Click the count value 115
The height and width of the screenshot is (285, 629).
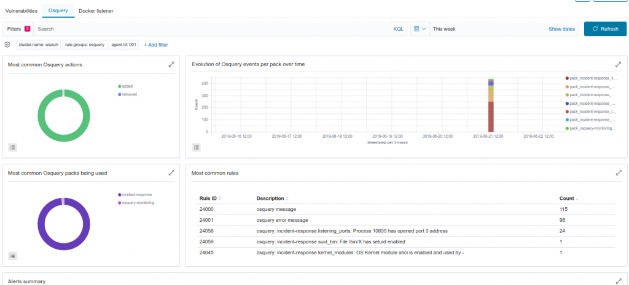click(x=563, y=210)
